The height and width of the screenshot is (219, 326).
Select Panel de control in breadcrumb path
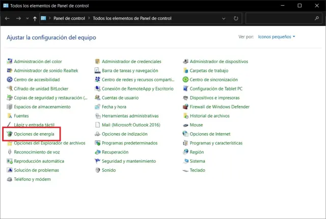[x=69, y=18]
